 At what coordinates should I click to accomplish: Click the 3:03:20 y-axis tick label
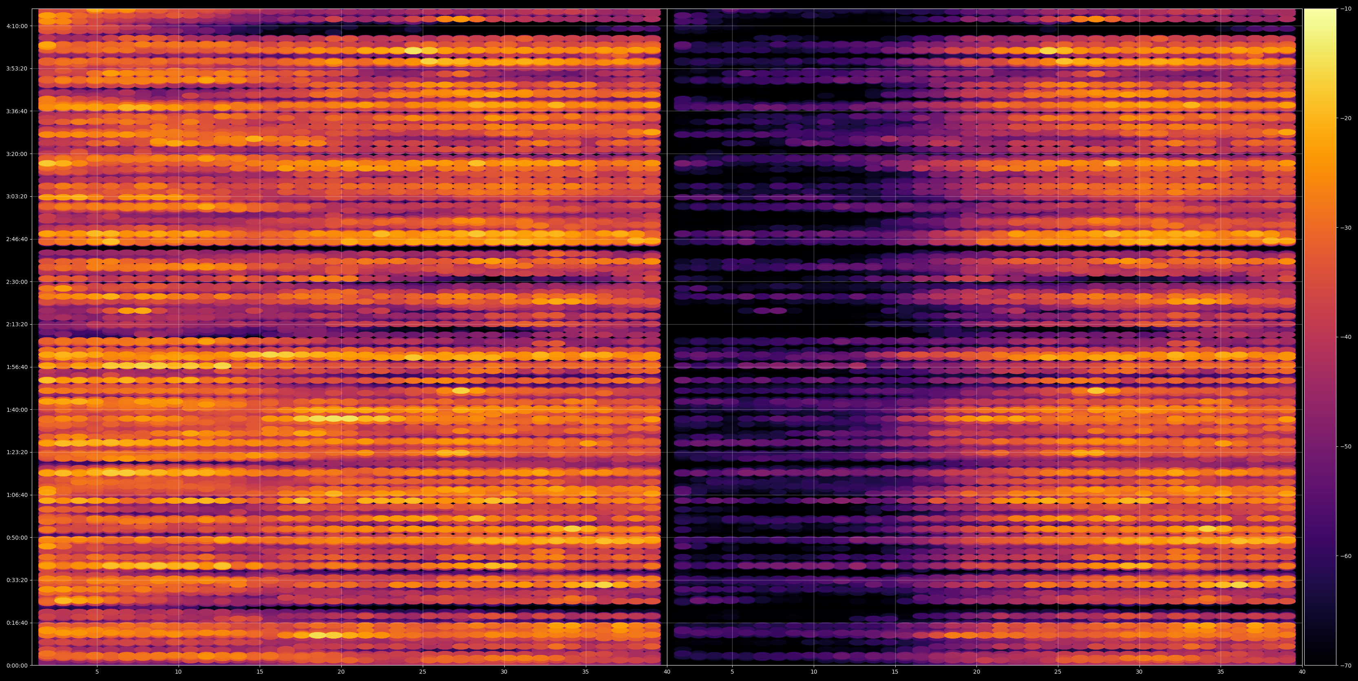tap(17, 196)
